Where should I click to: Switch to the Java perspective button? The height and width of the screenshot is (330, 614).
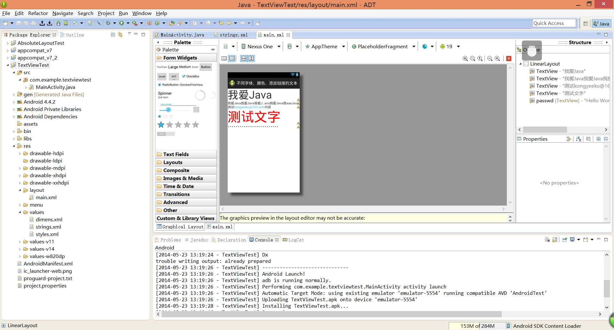[601, 23]
